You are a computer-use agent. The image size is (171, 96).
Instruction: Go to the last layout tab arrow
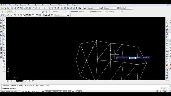tap(14, 81)
